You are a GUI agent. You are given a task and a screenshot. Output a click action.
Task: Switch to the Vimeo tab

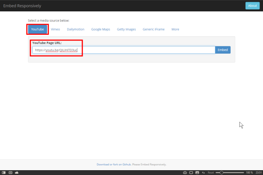(x=55, y=29)
